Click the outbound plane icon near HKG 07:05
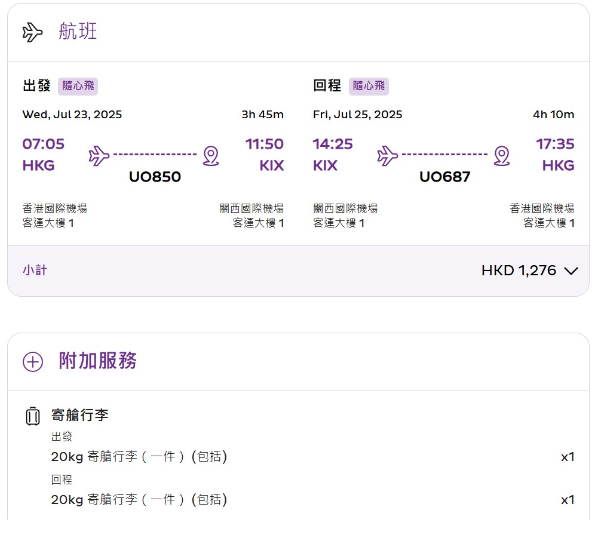Viewport: 598px width, 544px height. click(x=99, y=155)
